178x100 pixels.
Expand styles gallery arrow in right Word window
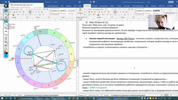click(x=161, y=14)
